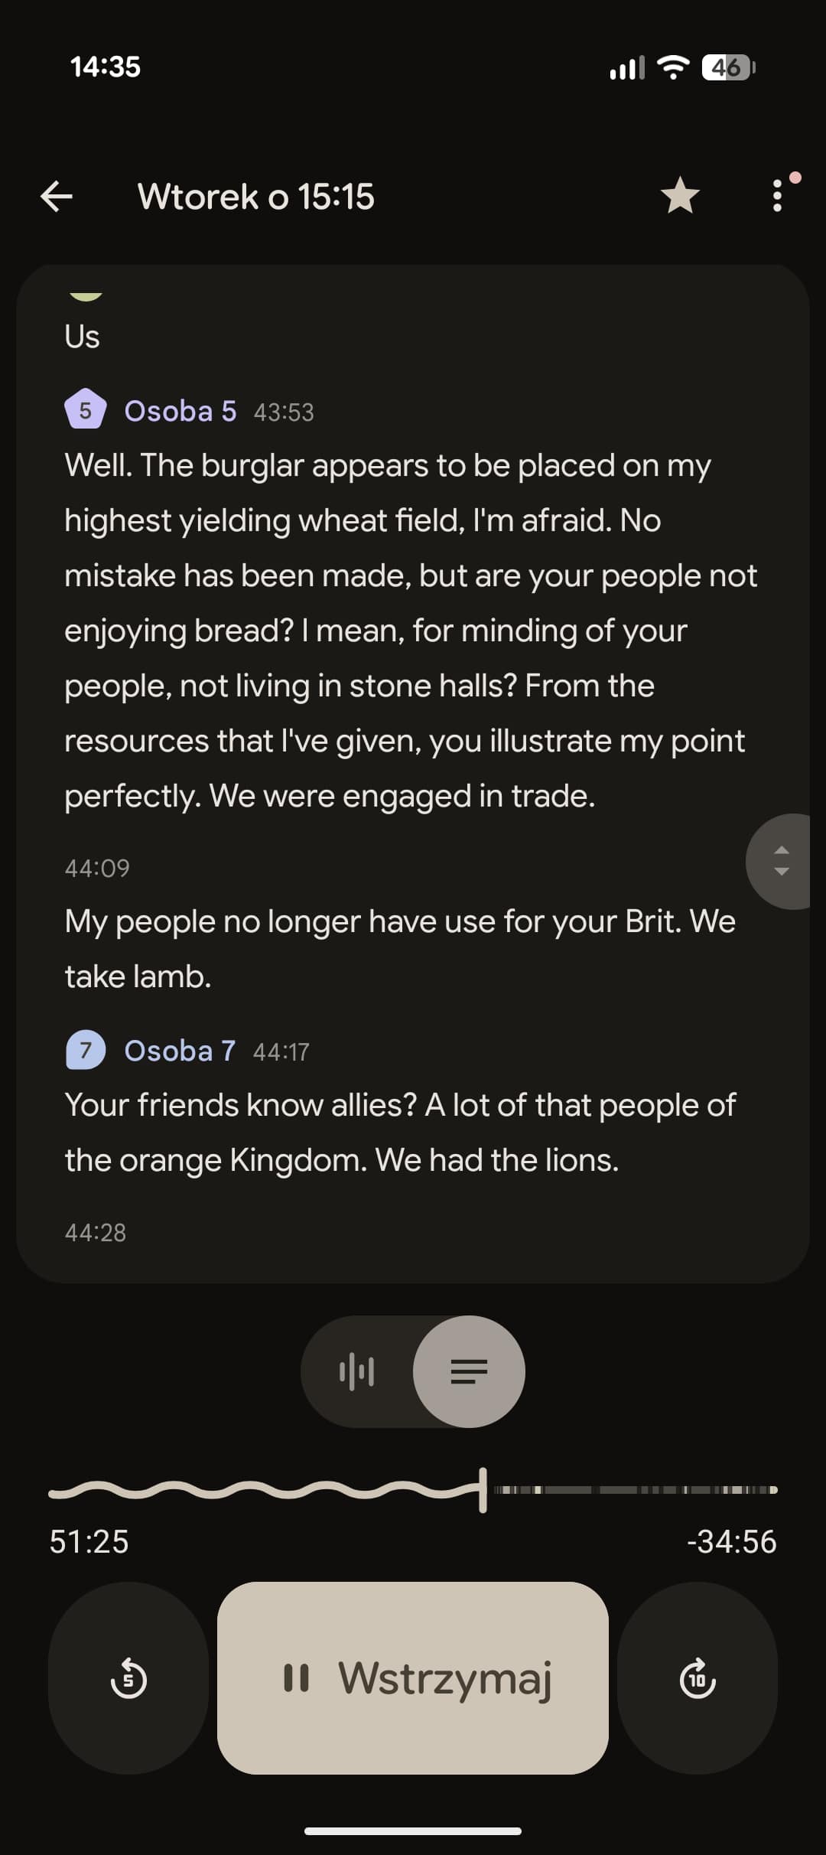Click the playback progress slider handle
Image resolution: width=826 pixels, height=1855 pixels.
483,1489
